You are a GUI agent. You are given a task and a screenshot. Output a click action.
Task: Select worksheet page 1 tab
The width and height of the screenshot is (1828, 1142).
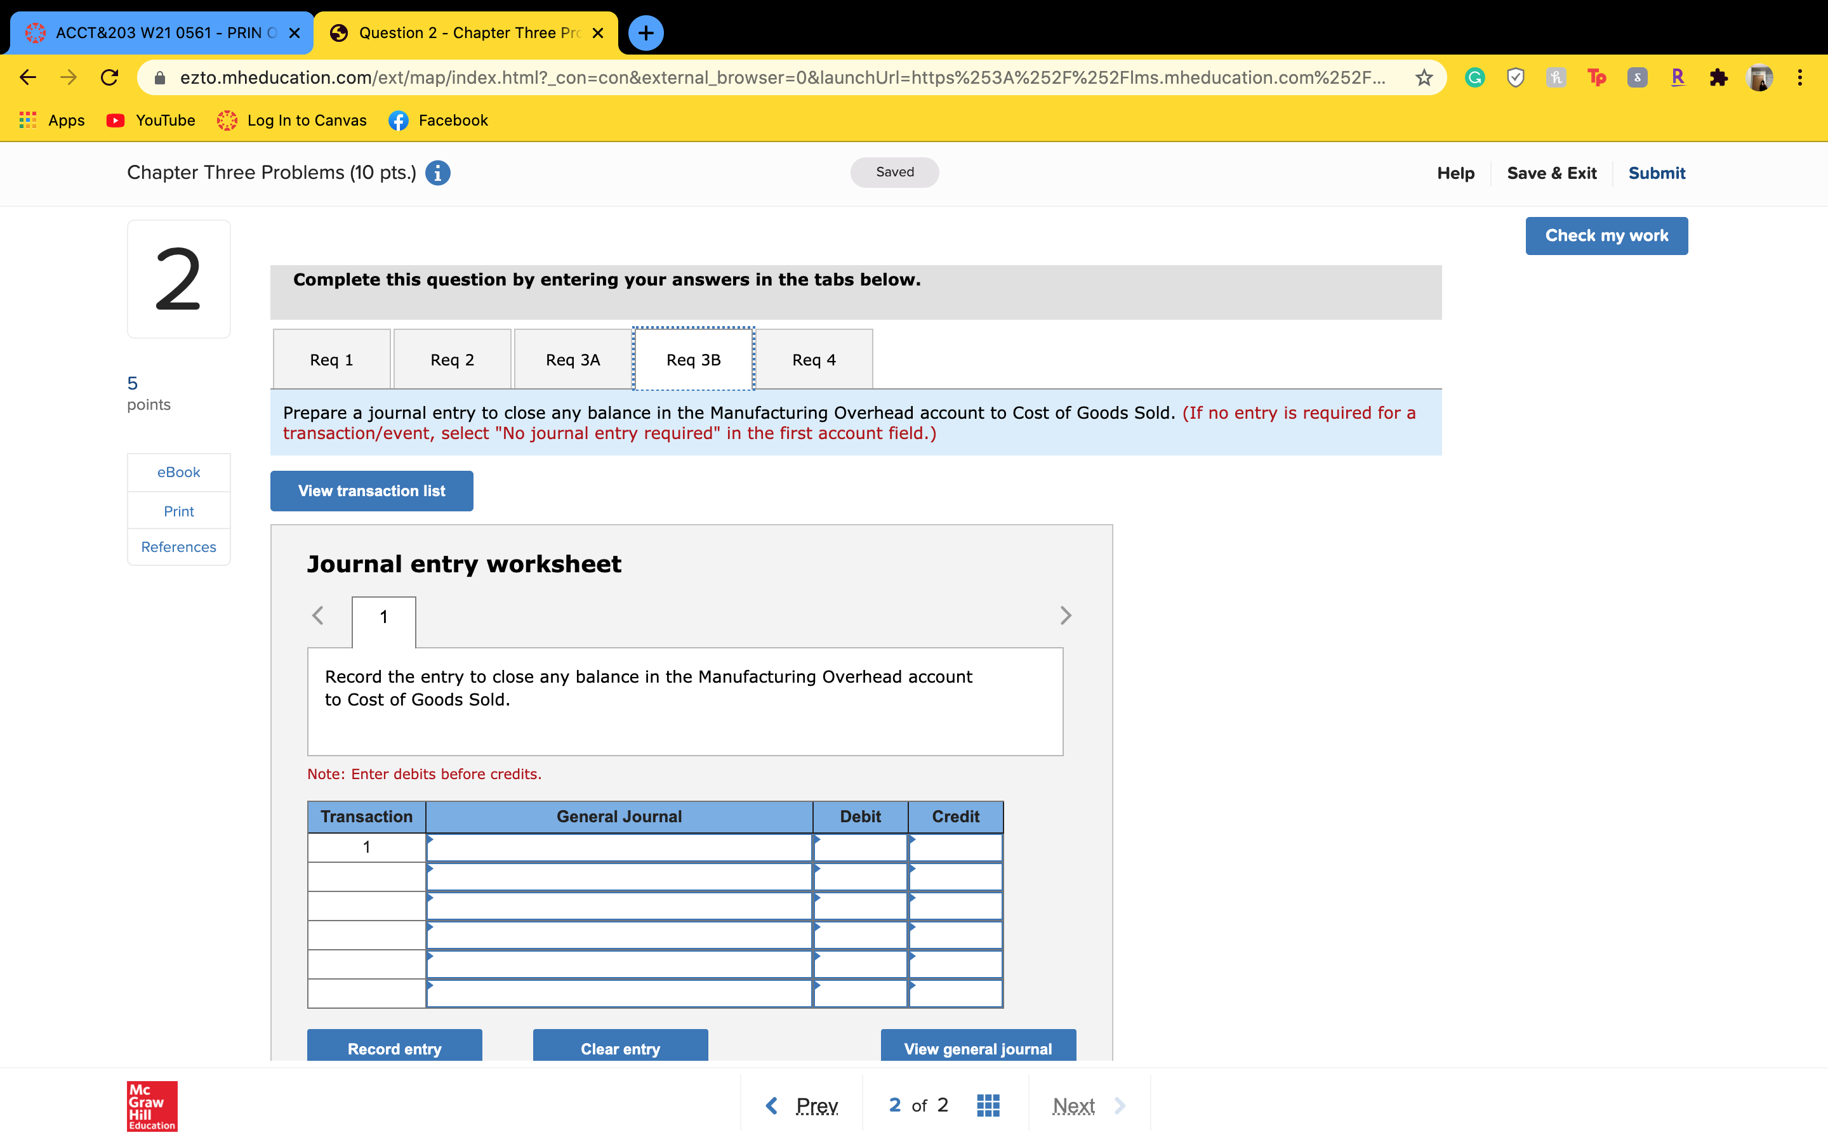pyautogui.click(x=384, y=618)
